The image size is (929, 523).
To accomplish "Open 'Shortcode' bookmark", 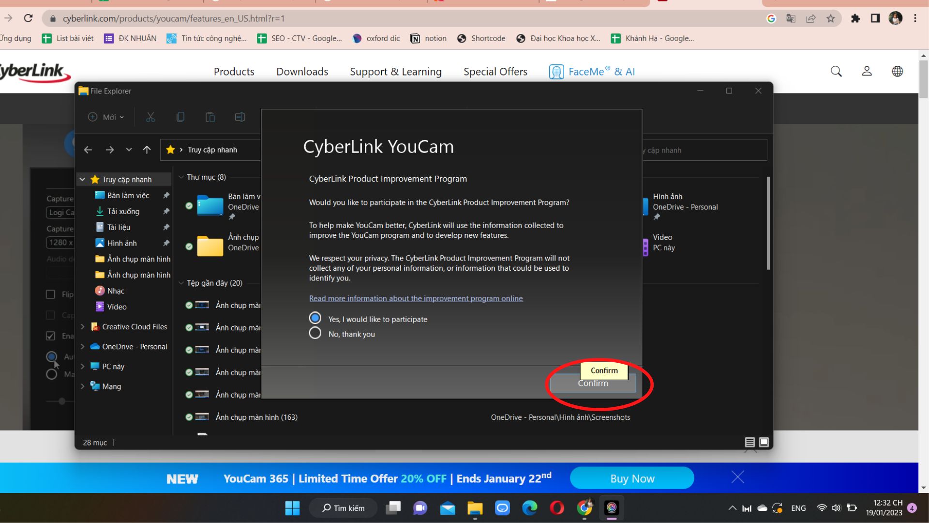I will tap(481, 38).
